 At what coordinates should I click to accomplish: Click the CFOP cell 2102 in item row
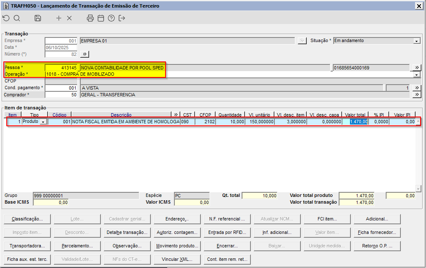pyautogui.click(x=205, y=122)
